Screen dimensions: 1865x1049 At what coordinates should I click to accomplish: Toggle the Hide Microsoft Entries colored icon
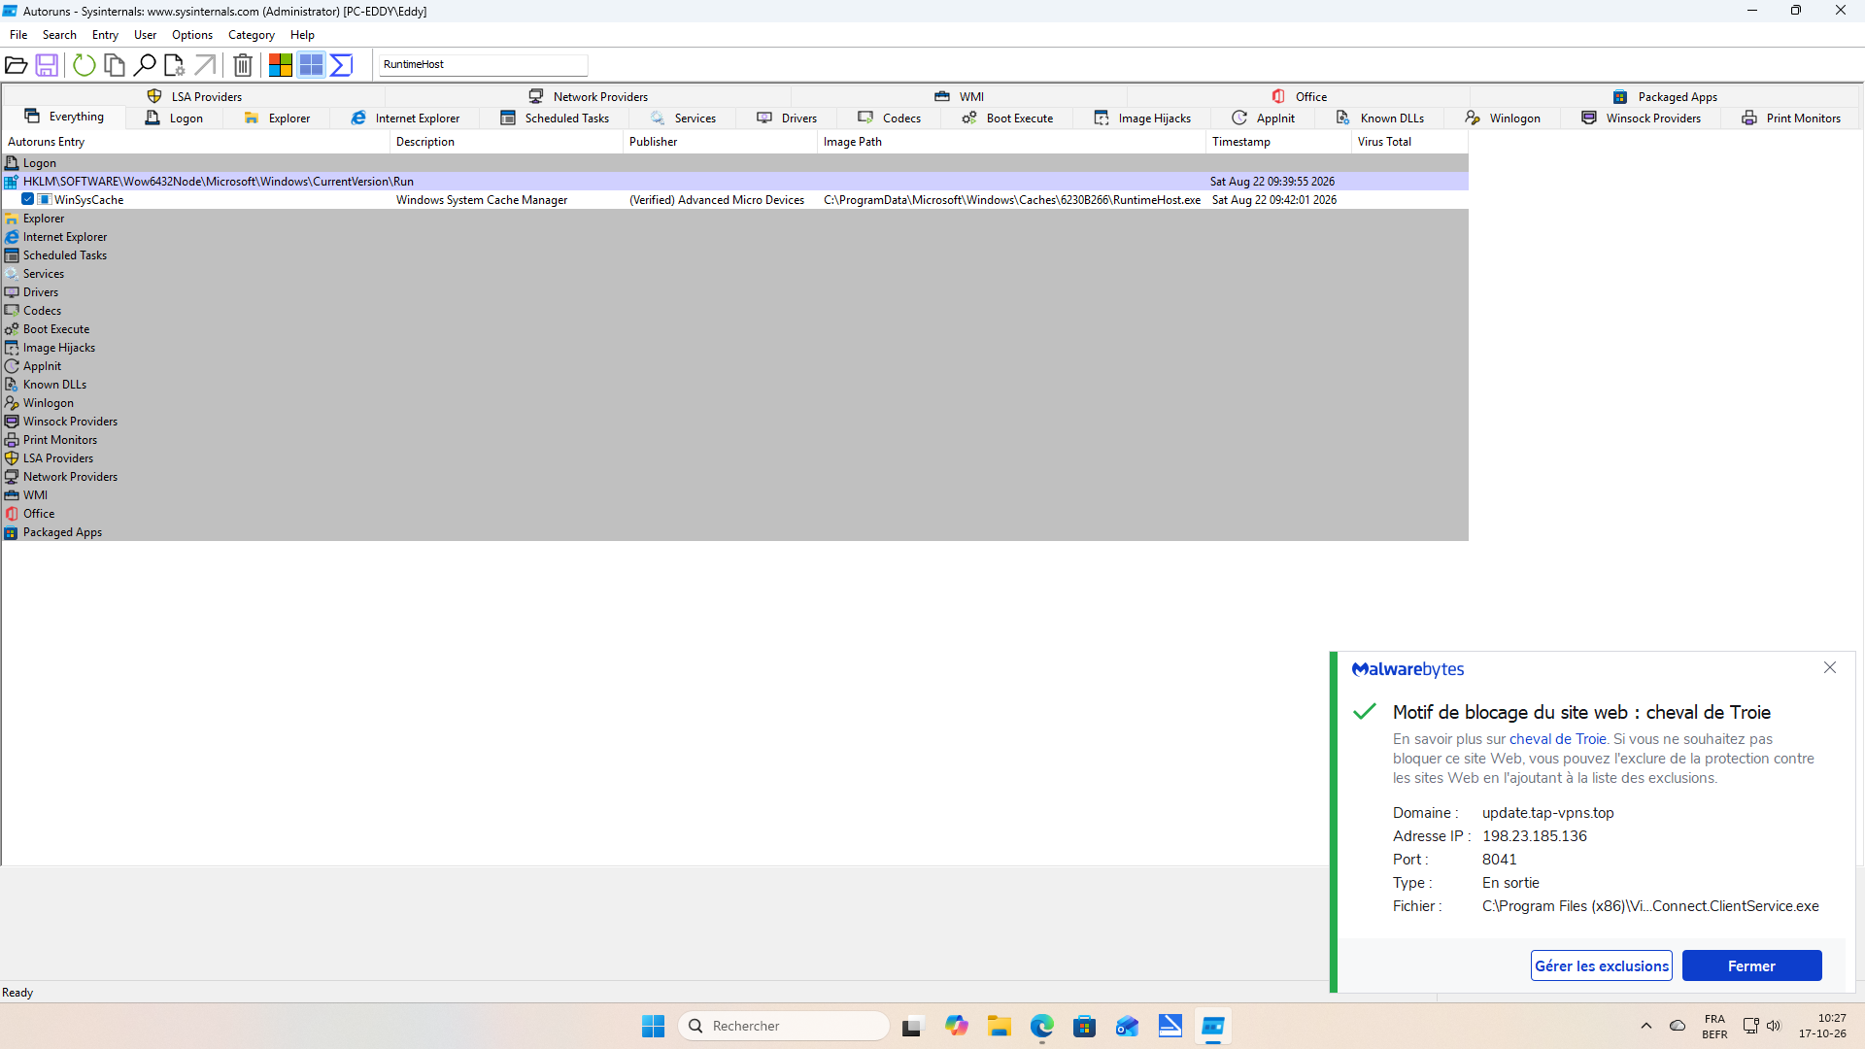[x=281, y=65]
